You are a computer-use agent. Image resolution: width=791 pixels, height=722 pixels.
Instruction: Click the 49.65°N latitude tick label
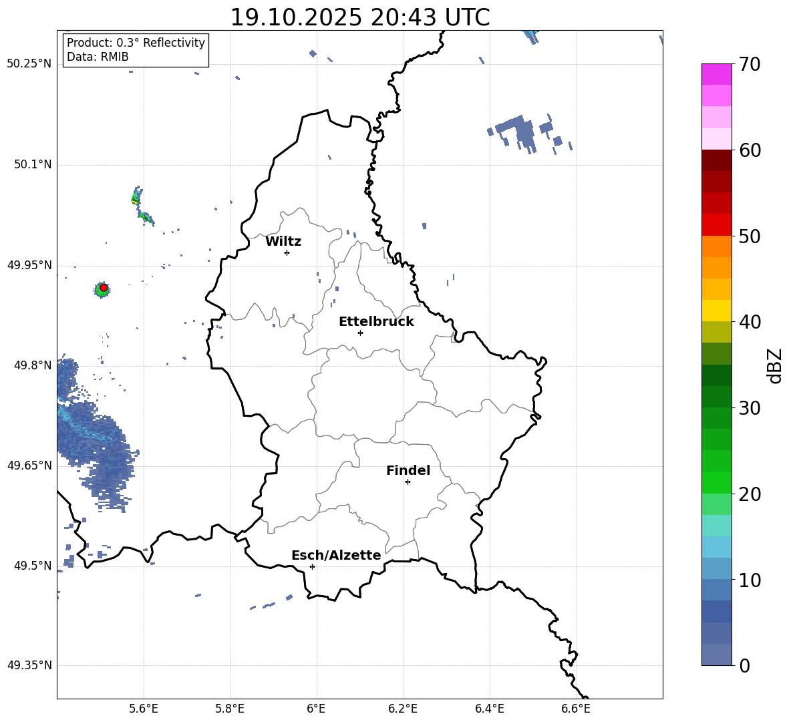coord(29,465)
